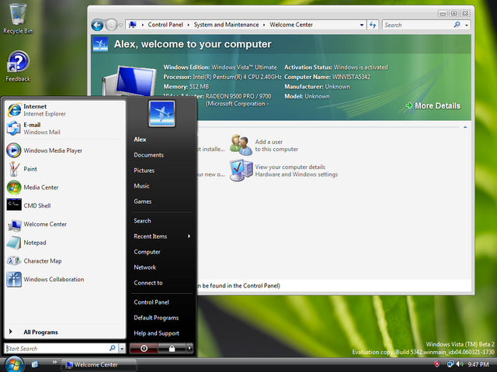Click the Start orb button
Screen dimensions: 497x372
pos(14,364)
